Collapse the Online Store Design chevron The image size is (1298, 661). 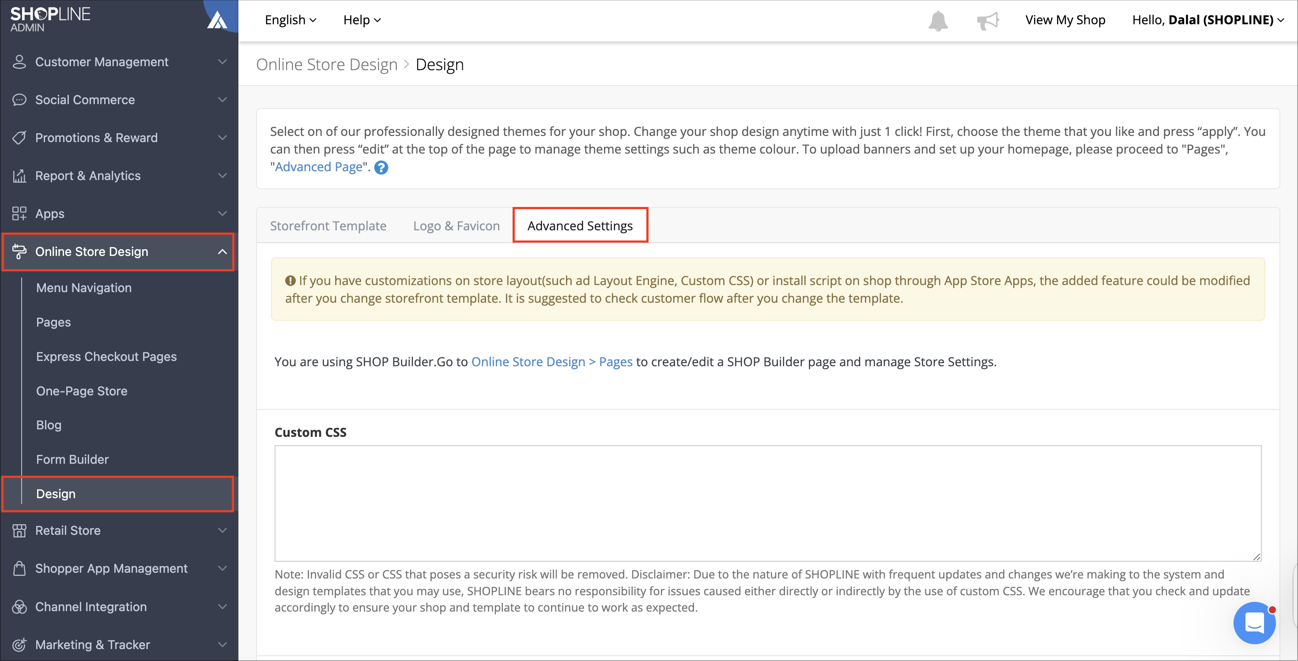[x=222, y=251]
